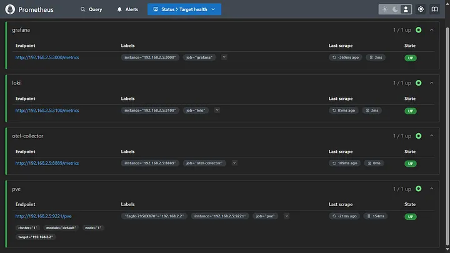Image resolution: width=450 pixels, height=253 pixels.
Task: Expand pve labels chevron
Action: [x=286, y=216]
